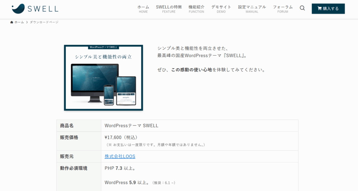Click the ¥17,600 price text
The height and width of the screenshot is (191, 358).
click(113, 137)
